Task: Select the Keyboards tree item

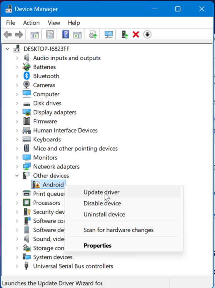Action: point(47,139)
